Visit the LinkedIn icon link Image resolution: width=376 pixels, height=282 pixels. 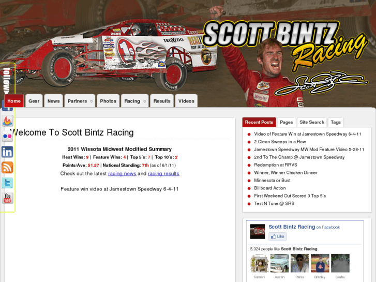click(x=7, y=152)
